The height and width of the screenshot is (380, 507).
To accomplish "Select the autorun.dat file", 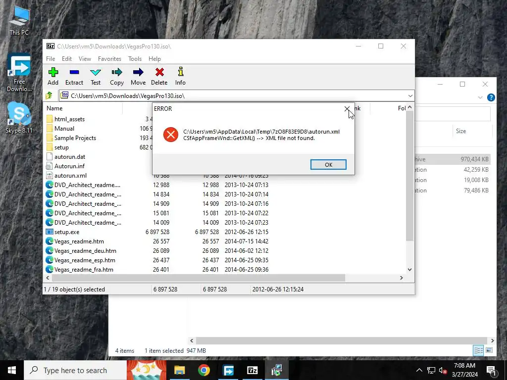I will [x=69, y=157].
